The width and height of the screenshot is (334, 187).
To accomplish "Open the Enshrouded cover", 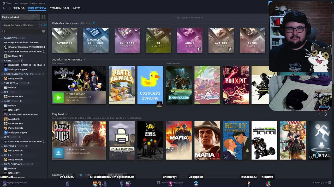I will [179, 85].
